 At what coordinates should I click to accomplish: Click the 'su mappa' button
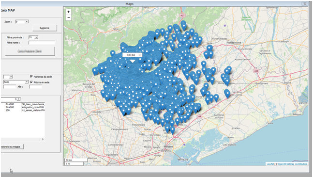12,146
